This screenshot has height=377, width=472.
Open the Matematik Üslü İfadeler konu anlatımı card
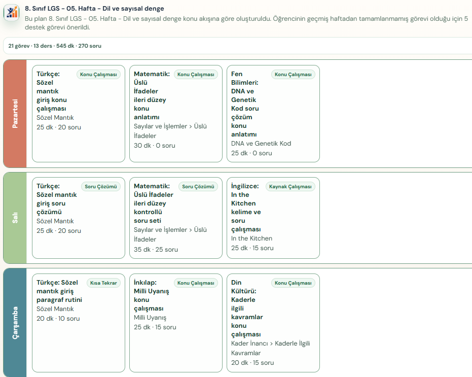[x=176, y=114]
